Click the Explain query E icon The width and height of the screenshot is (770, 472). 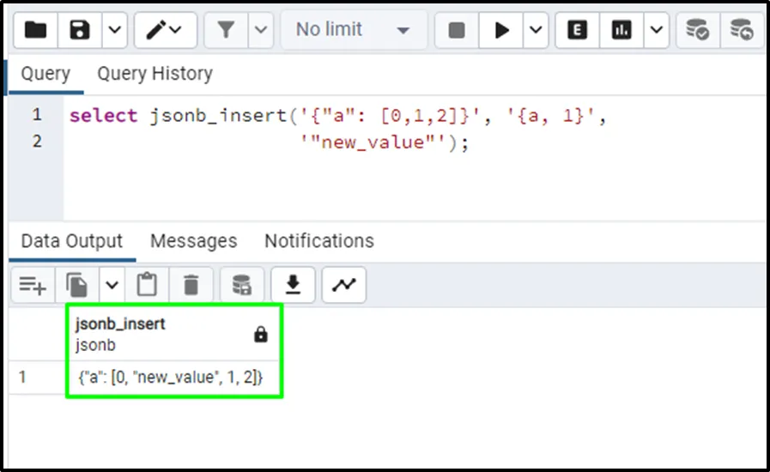click(x=578, y=31)
